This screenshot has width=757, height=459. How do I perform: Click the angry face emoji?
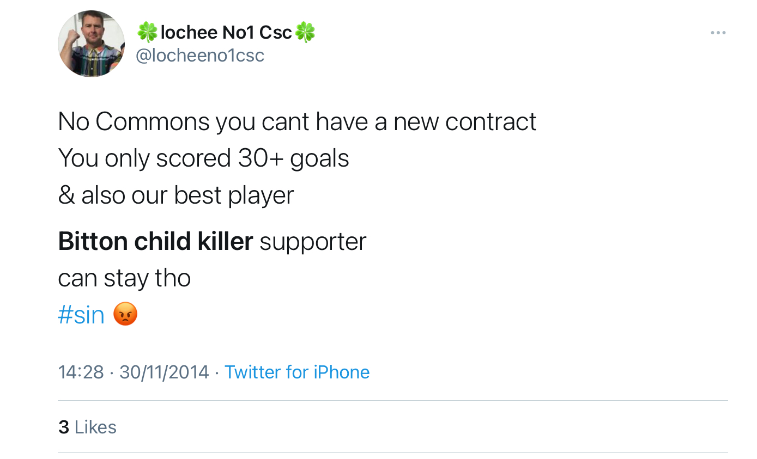click(x=125, y=315)
